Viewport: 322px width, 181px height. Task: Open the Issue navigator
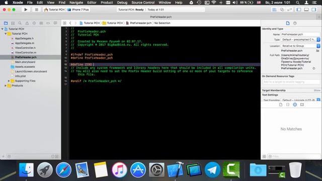[27, 23]
